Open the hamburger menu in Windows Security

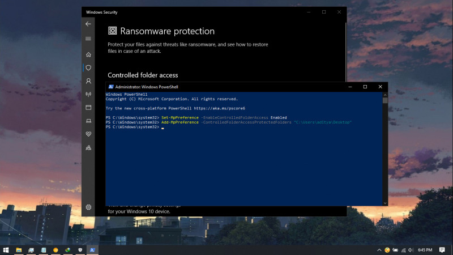tap(88, 39)
